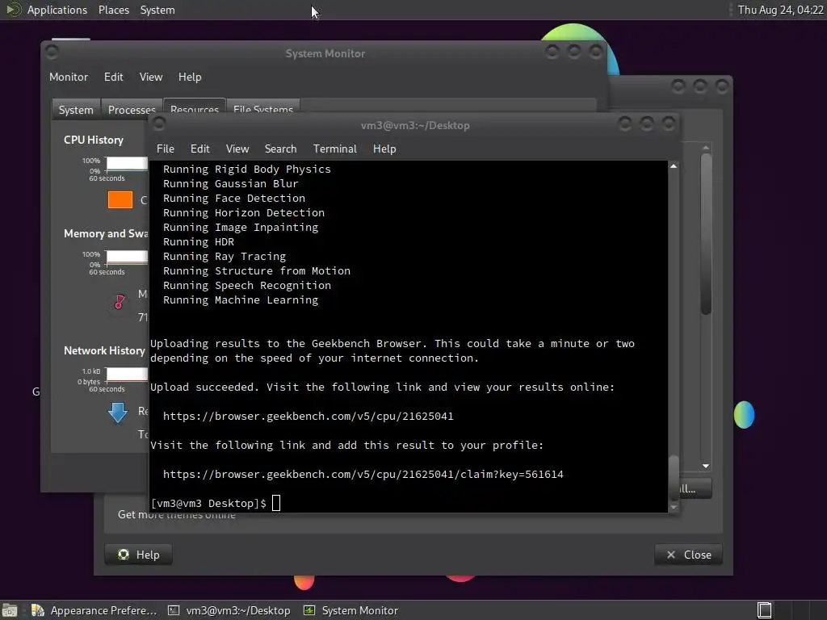The height and width of the screenshot is (620, 827).
Task: Open the Applications menu in top panel
Action: (x=57, y=10)
